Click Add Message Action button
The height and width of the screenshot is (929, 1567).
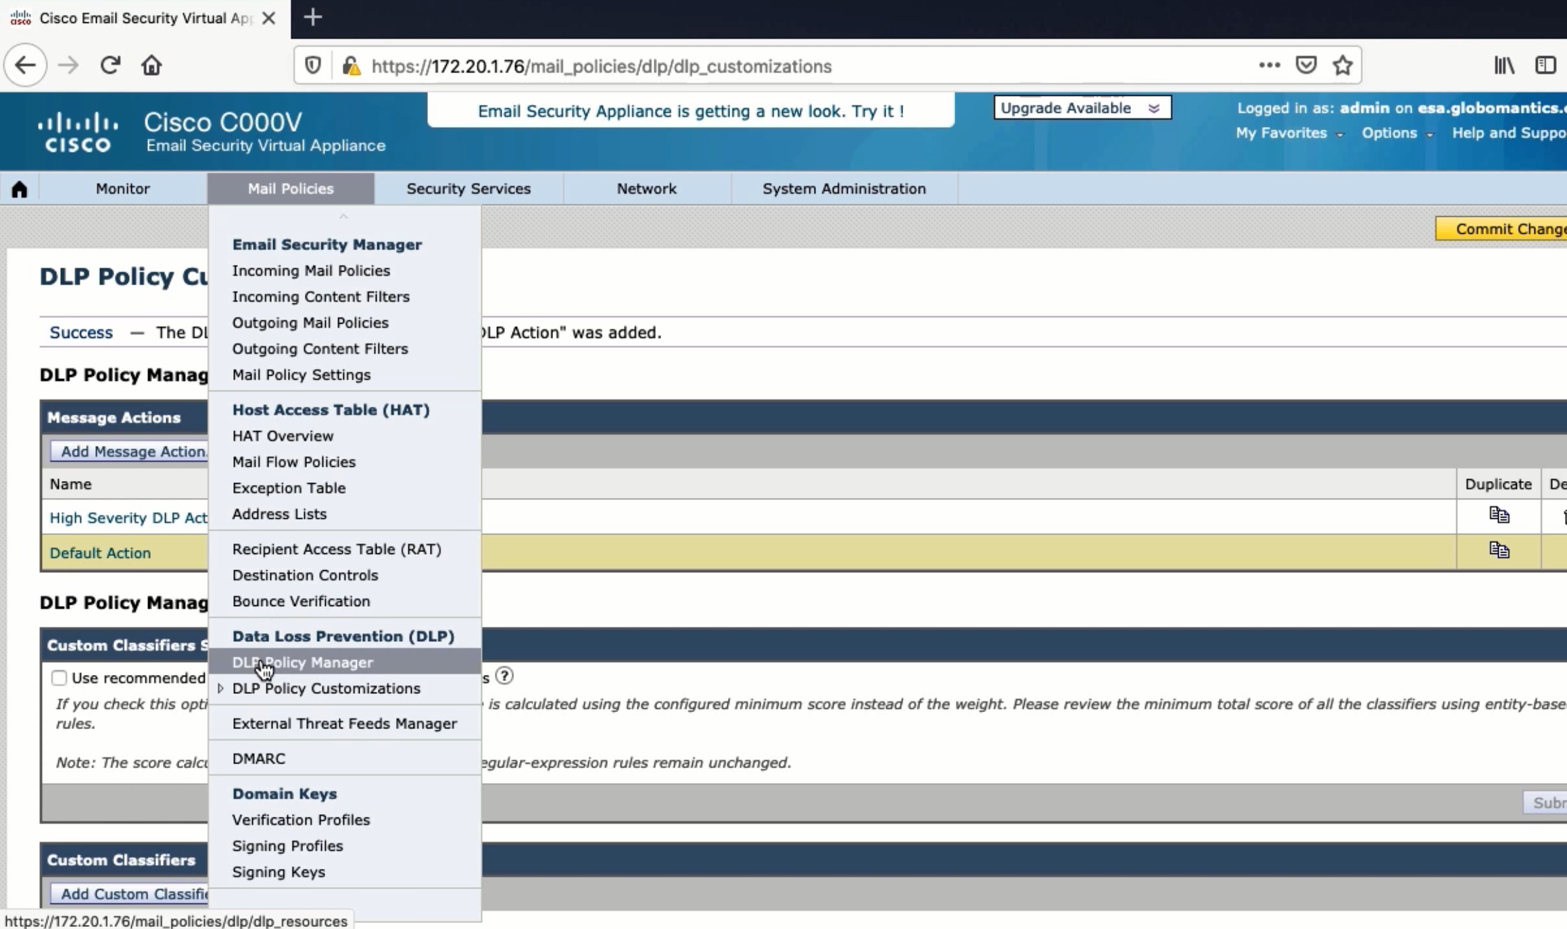[129, 451]
